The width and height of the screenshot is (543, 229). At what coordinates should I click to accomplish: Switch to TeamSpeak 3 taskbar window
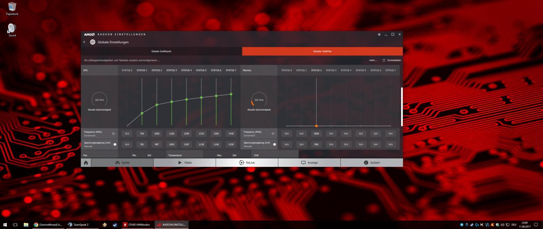(x=82, y=225)
